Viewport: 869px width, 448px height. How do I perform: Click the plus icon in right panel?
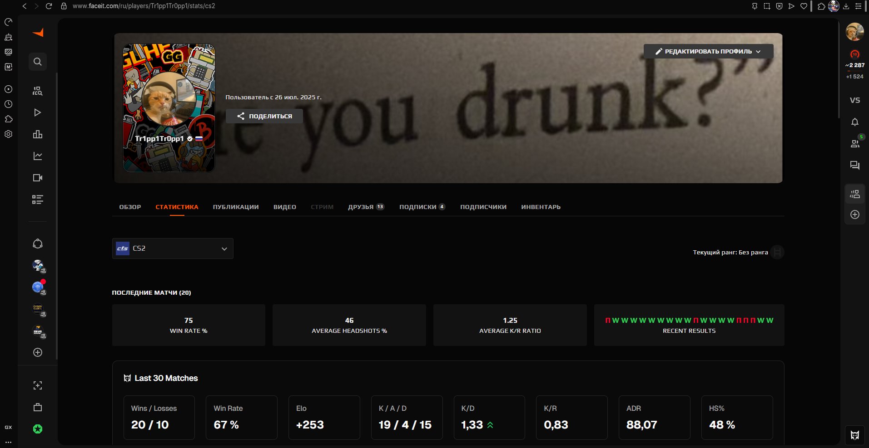coord(854,214)
